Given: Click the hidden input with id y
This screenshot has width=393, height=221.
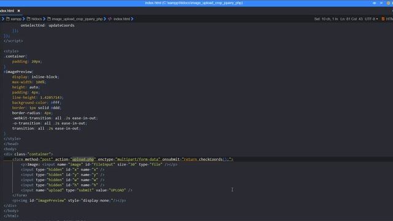Looking at the screenshot, I should 63,175.
